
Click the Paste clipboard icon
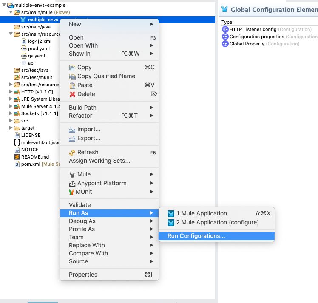click(73, 85)
